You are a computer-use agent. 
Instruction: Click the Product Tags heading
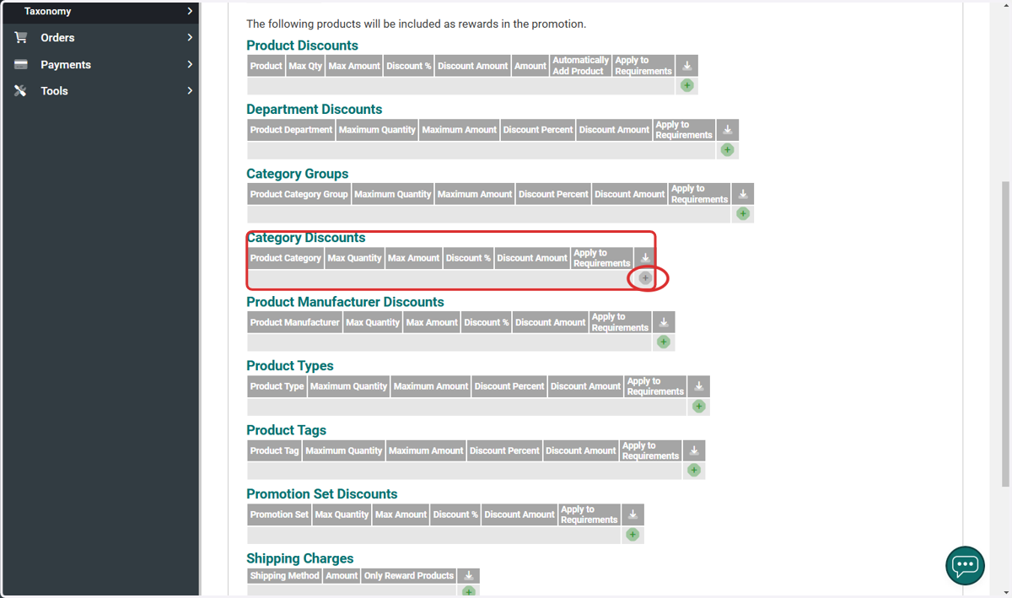click(x=286, y=430)
